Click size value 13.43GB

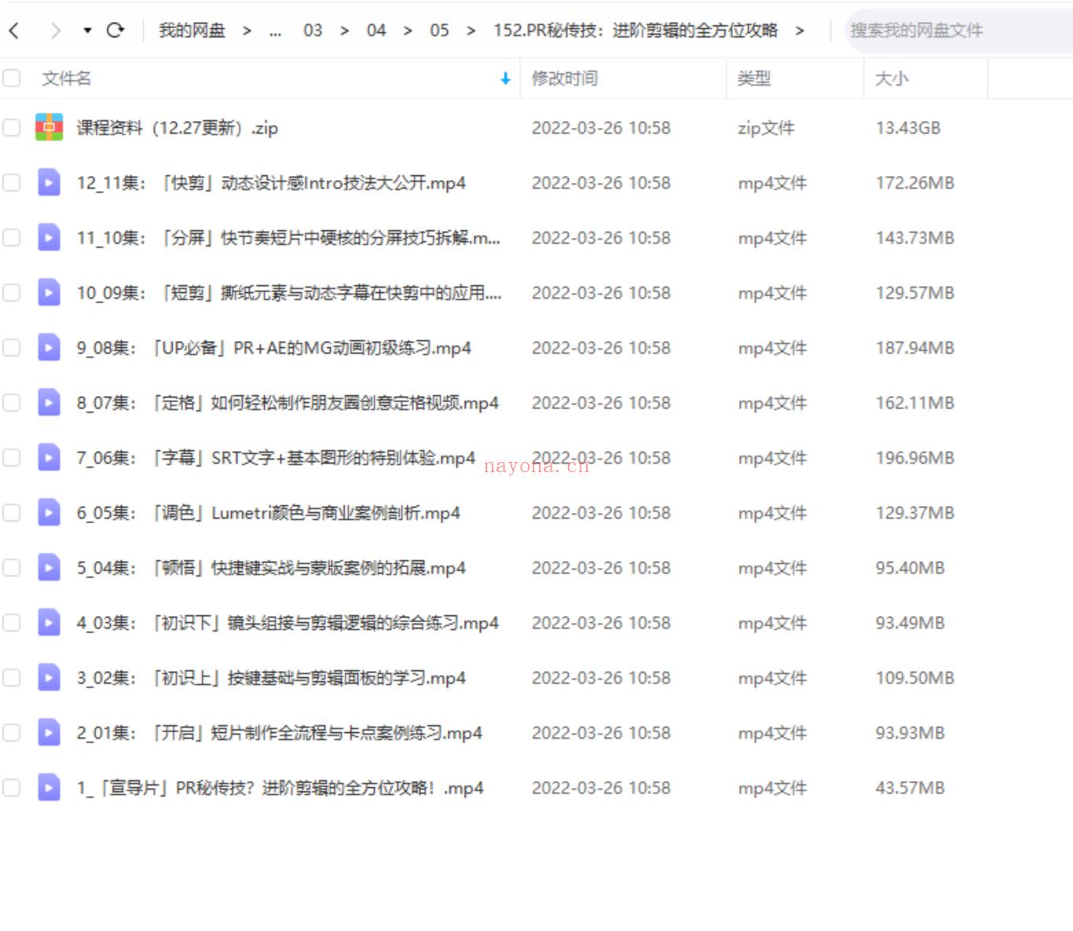tap(908, 128)
